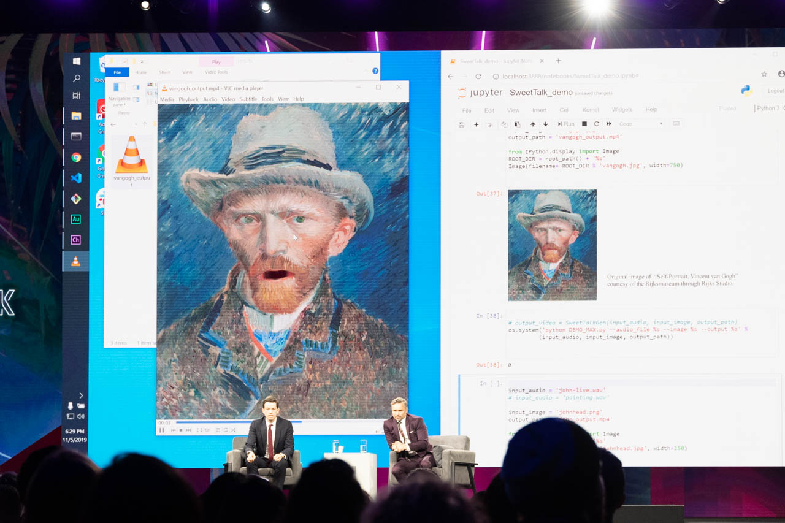The width and height of the screenshot is (785, 523).
Task: Close the SweetTalk_demo browser tab
Action: 542,61
